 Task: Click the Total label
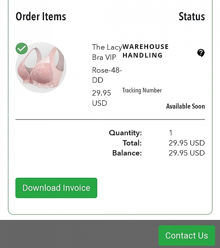pos(132,143)
